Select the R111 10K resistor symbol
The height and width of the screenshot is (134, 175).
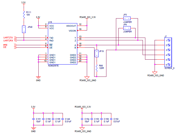(x=24, y=15)
